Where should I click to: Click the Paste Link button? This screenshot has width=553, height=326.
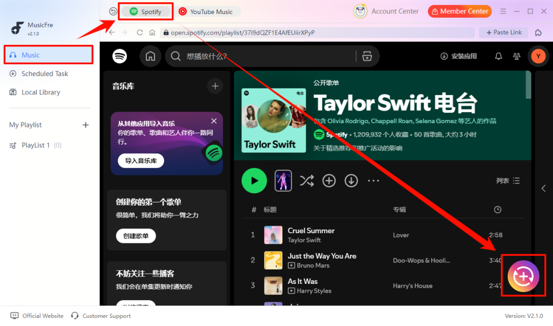coord(504,32)
